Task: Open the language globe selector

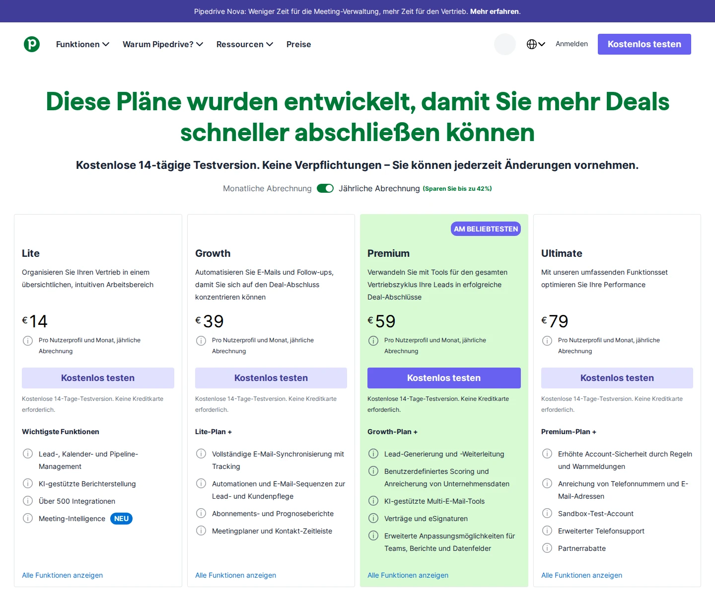Action: pyautogui.click(x=536, y=44)
